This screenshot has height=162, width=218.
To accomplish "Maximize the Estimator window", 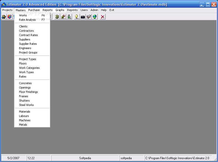I will tap(208, 4).
